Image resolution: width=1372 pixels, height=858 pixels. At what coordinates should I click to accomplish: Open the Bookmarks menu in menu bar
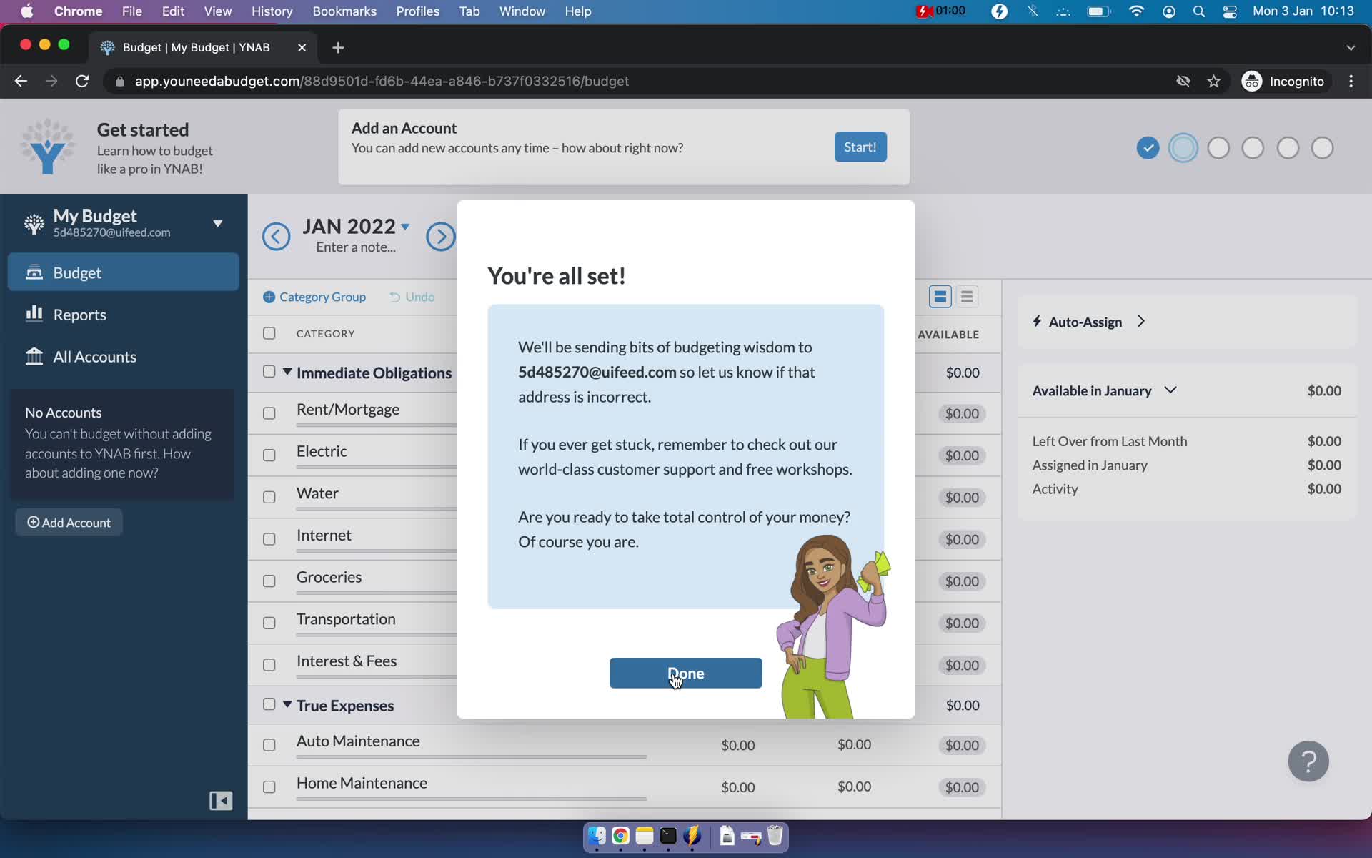(344, 11)
